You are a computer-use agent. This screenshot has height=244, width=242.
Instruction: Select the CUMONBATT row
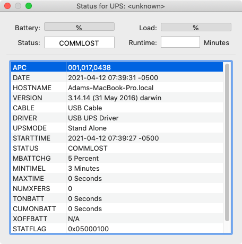pyautogui.click(x=117, y=208)
